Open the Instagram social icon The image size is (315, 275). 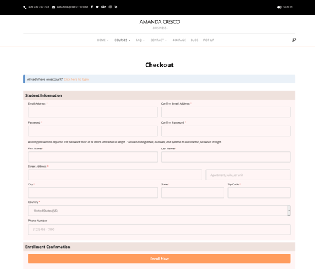click(110, 7)
